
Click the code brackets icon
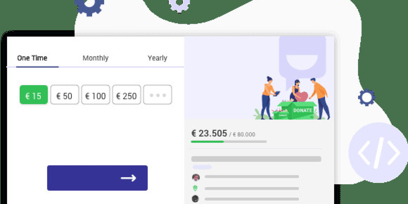[x=379, y=153]
